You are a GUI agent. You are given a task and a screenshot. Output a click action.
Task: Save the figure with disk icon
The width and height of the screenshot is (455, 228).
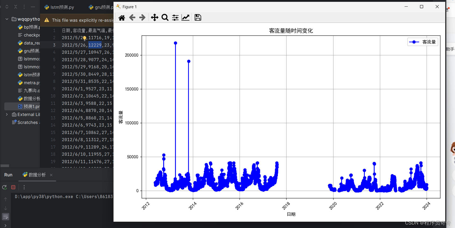click(198, 18)
